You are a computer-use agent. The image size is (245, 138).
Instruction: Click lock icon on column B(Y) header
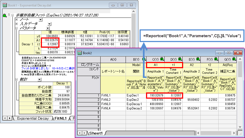[144, 59]
